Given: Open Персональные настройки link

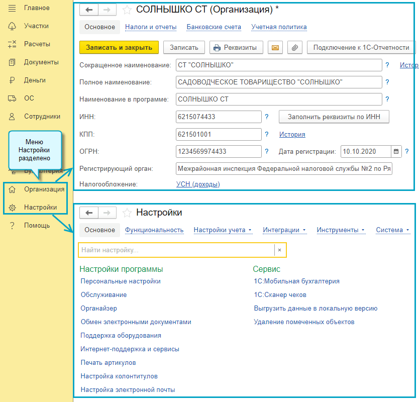Looking at the screenshot, I should tap(121, 281).
